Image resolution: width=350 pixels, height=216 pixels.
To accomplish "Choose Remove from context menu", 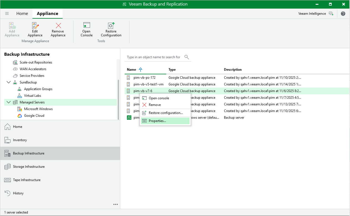I will click(165, 105).
